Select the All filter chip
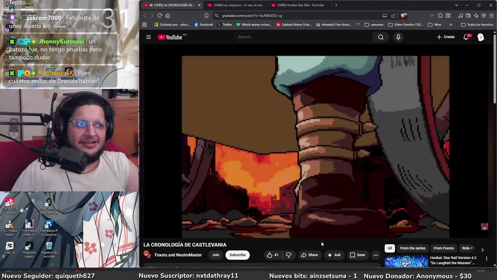497x280 pixels. [390, 248]
